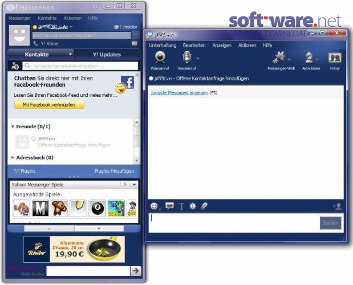Expand the Adressbuch (0) group

[13, 157]
